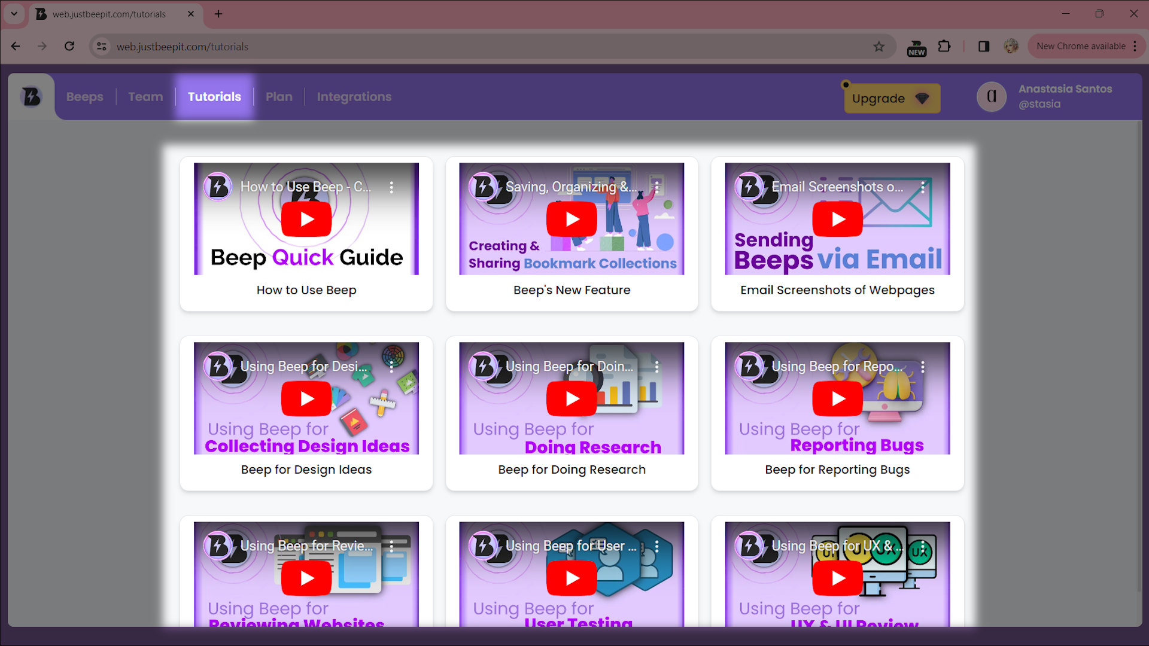This screenshot has width=1149, height=646.
Task: Open the Beeps tab
Action: (84, 97)
